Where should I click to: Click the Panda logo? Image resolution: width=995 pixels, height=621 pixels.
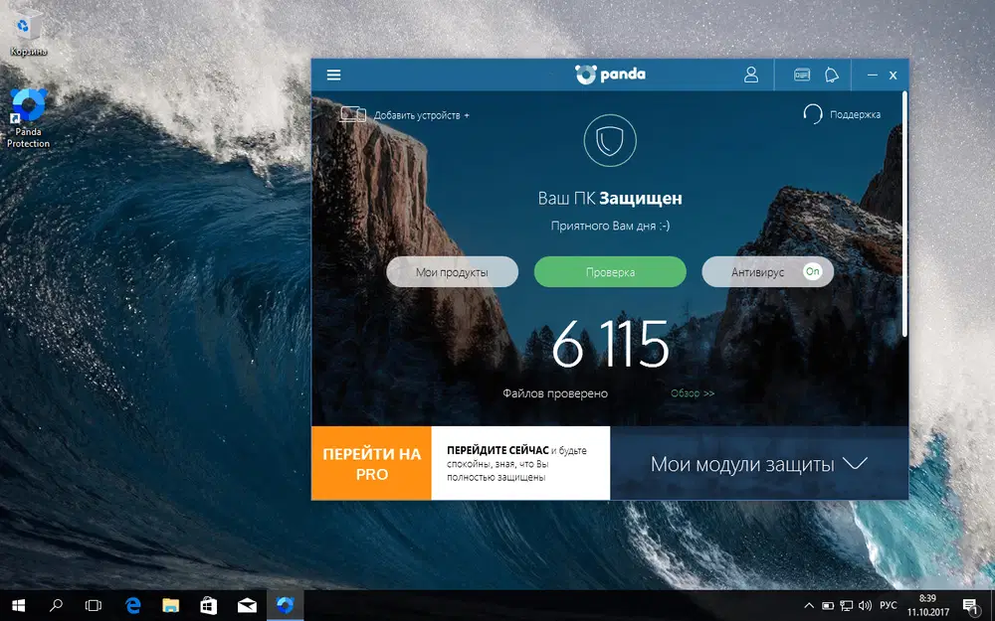610,74
